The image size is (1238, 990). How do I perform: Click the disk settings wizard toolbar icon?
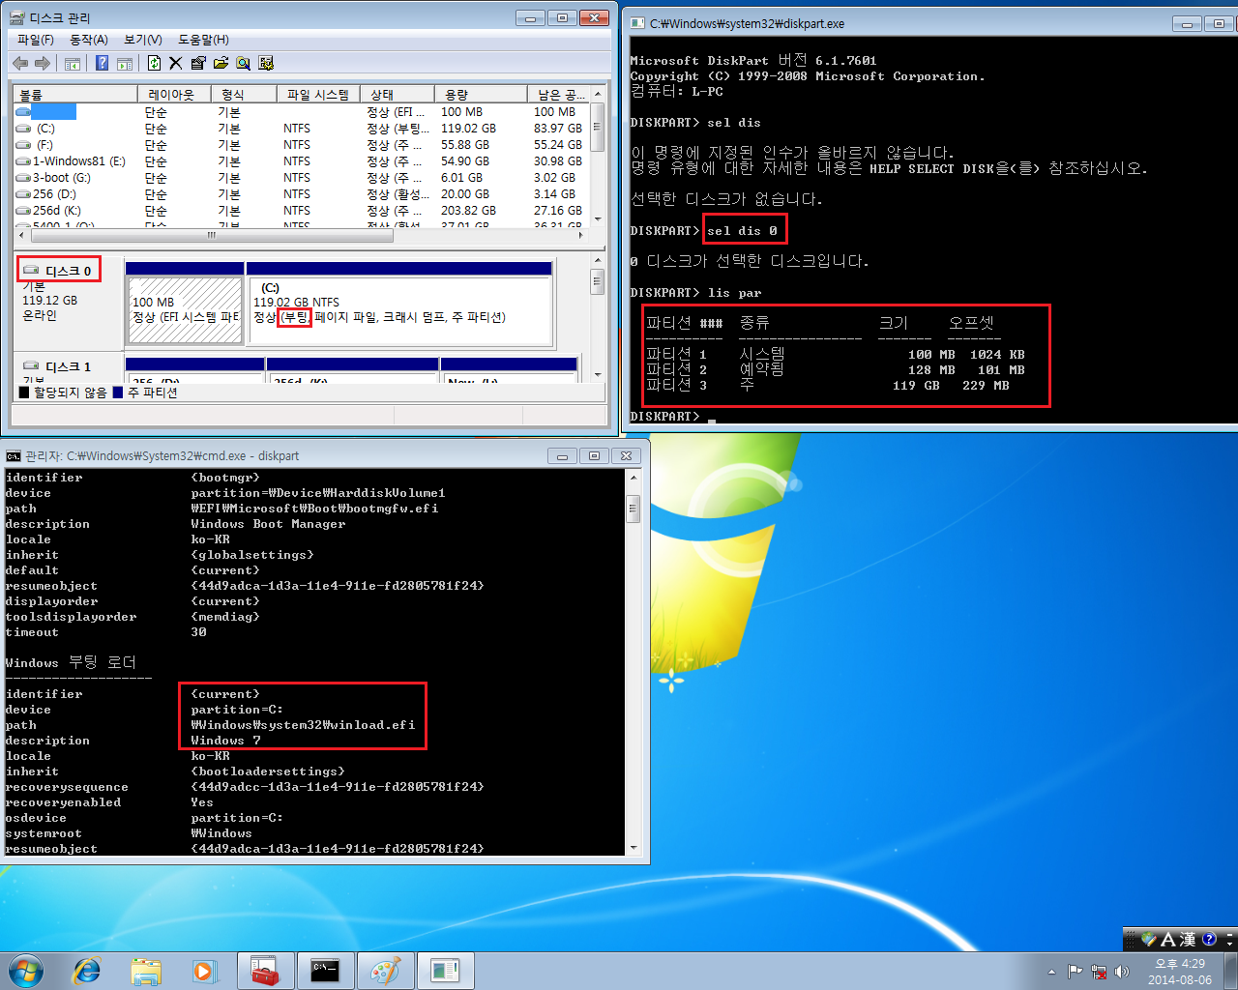tap(266, 63)
